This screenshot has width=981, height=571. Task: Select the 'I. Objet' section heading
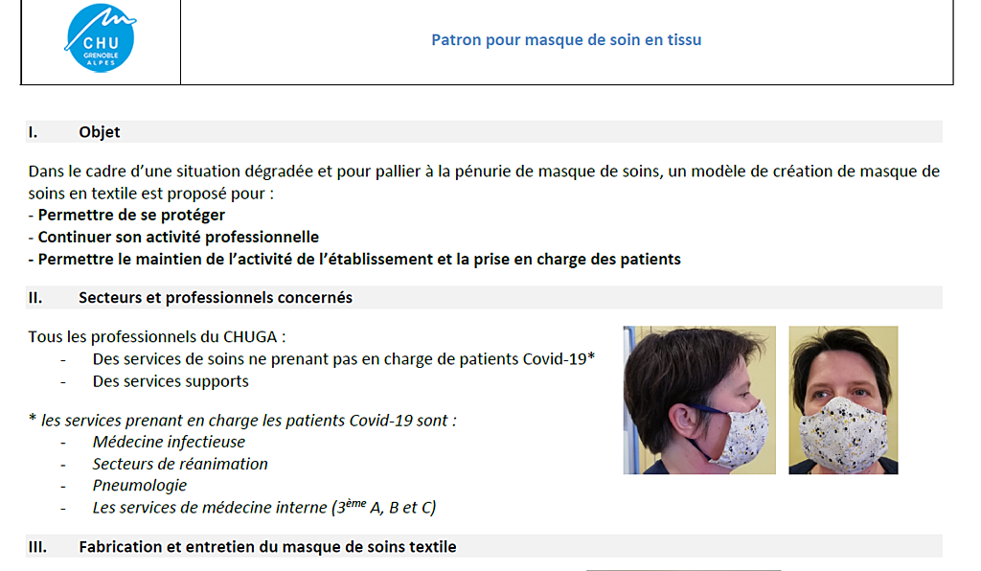pos(484,132)
